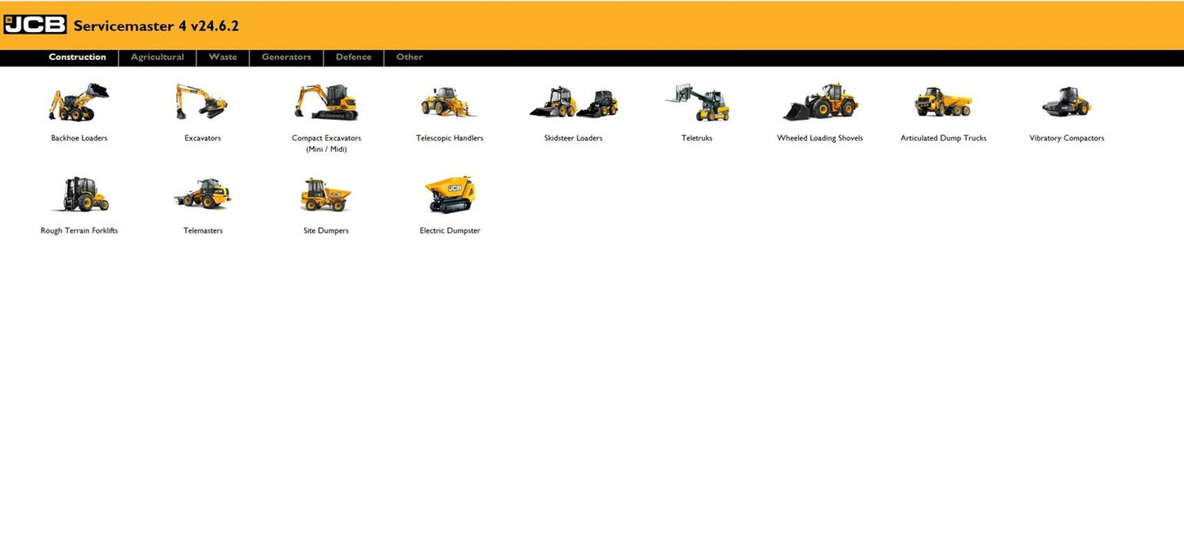
Task: Click the JCB logo in the header
Action: (34, 25)
